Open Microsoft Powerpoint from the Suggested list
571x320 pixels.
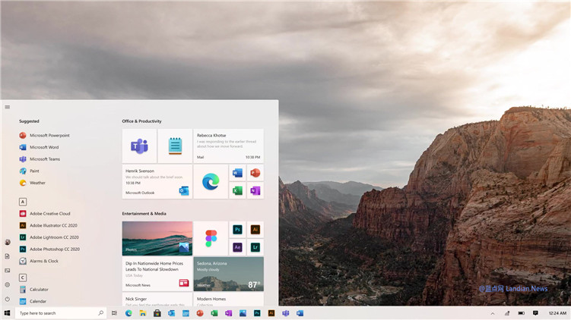44,136
